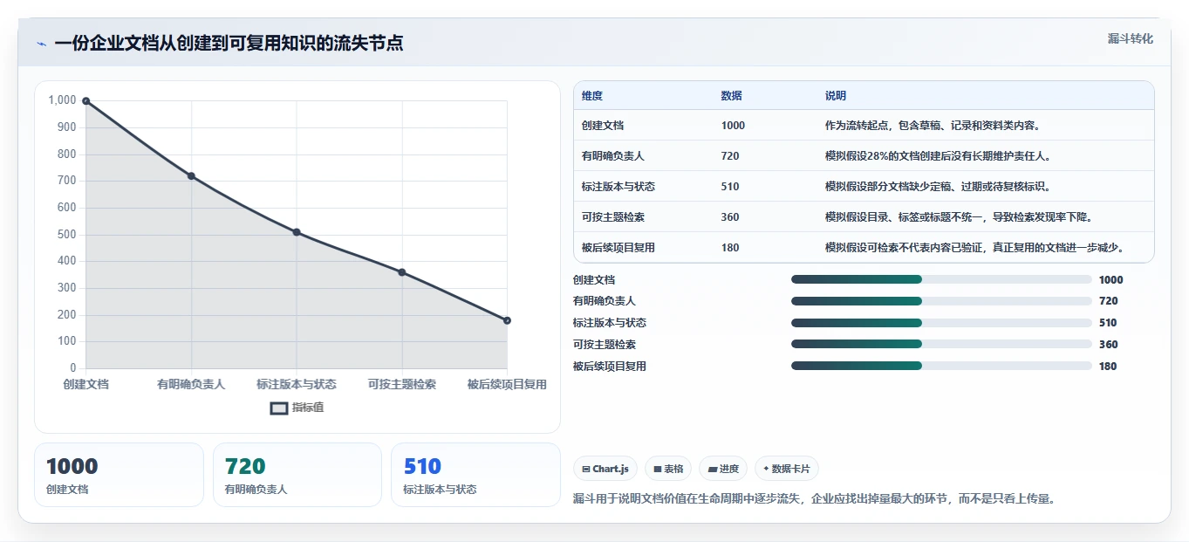Click the 1,000 y-axis label on chart

click(x=62, y=100)
